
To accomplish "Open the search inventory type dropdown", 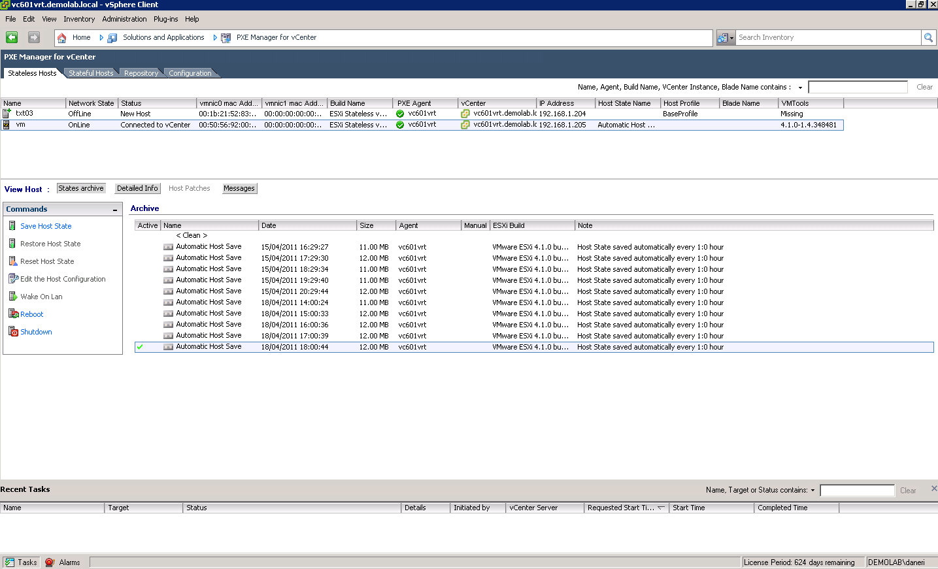I will (x=726, y=38).
